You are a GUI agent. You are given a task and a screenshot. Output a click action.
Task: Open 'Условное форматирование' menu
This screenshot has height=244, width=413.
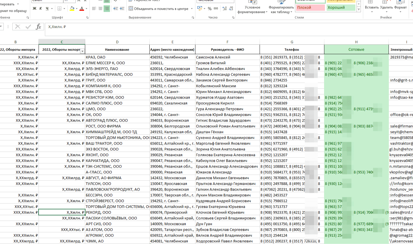(252, 7)
